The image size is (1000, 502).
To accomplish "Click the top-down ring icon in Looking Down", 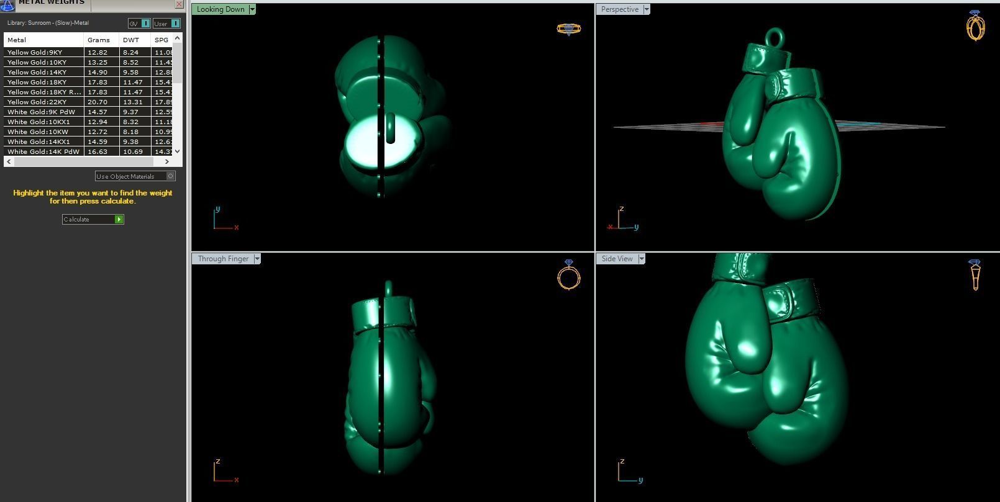I will point(569,29).
